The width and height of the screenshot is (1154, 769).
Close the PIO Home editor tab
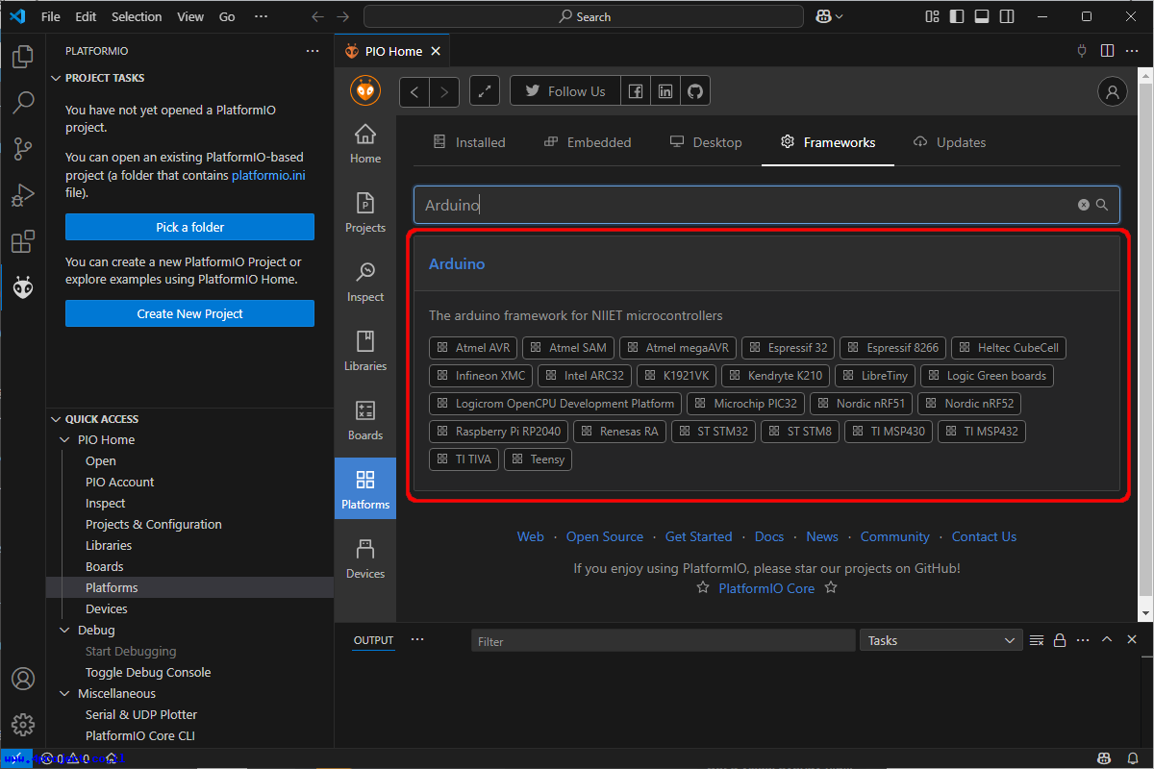pyautogui.click(x=436, y=51)
